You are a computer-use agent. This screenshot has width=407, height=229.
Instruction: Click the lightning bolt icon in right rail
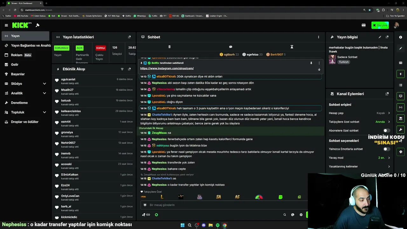click(x=401, y=74)
